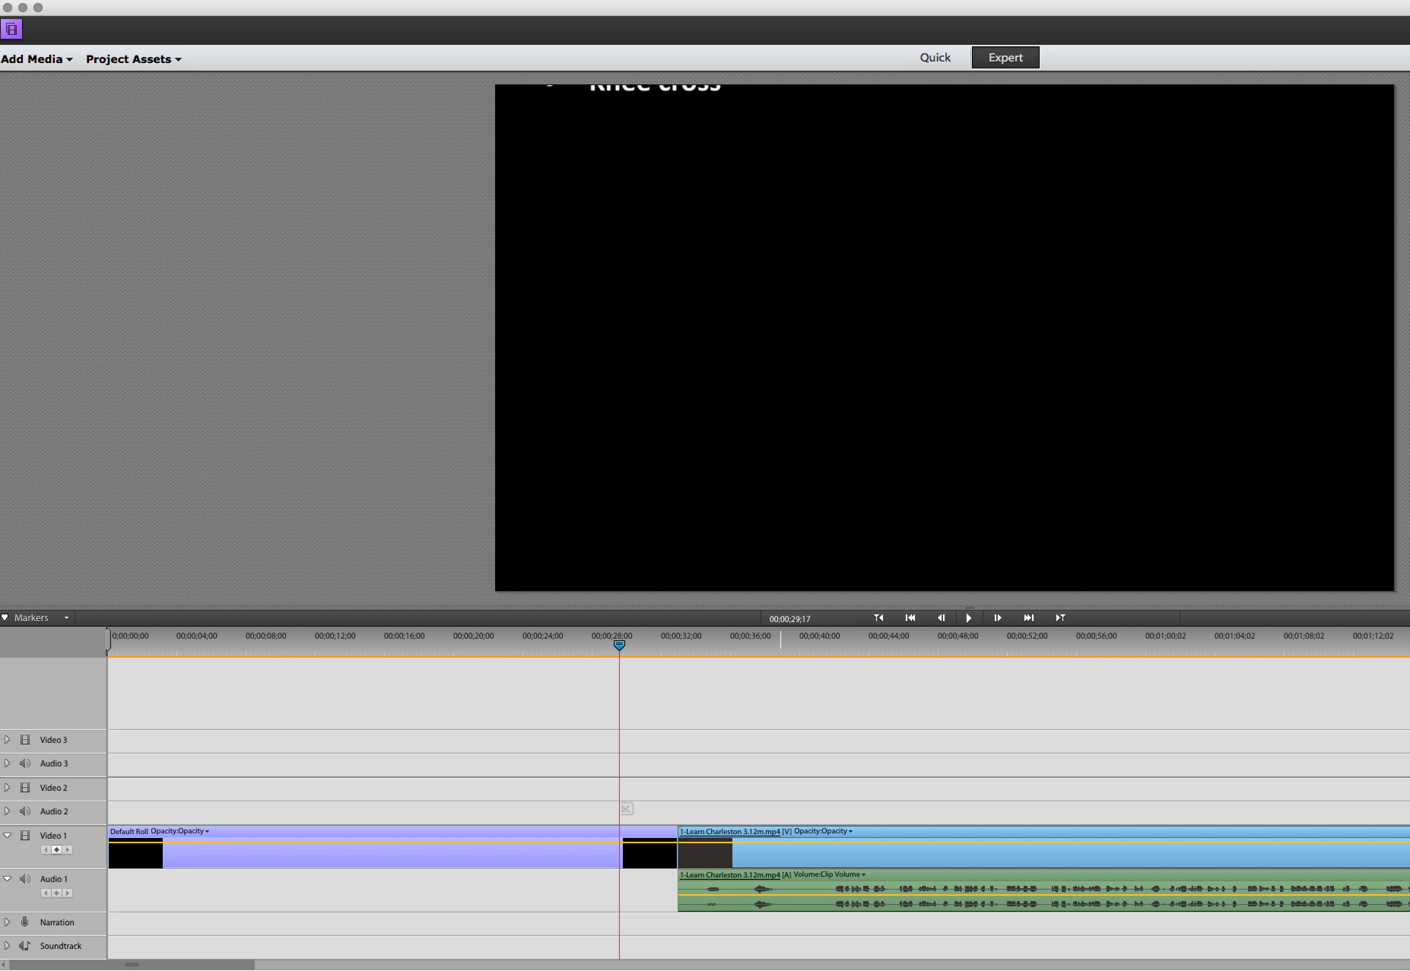Expand the Narration track

point(7,922)
